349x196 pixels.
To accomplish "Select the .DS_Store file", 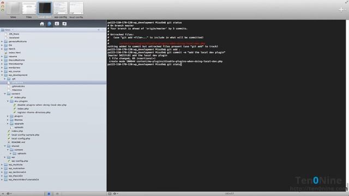I will coord(14,34).
